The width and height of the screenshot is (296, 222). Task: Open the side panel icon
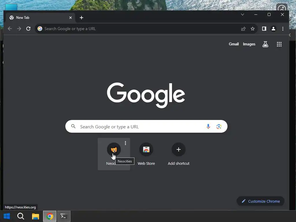pyautogui.click(x=264, y=29)
